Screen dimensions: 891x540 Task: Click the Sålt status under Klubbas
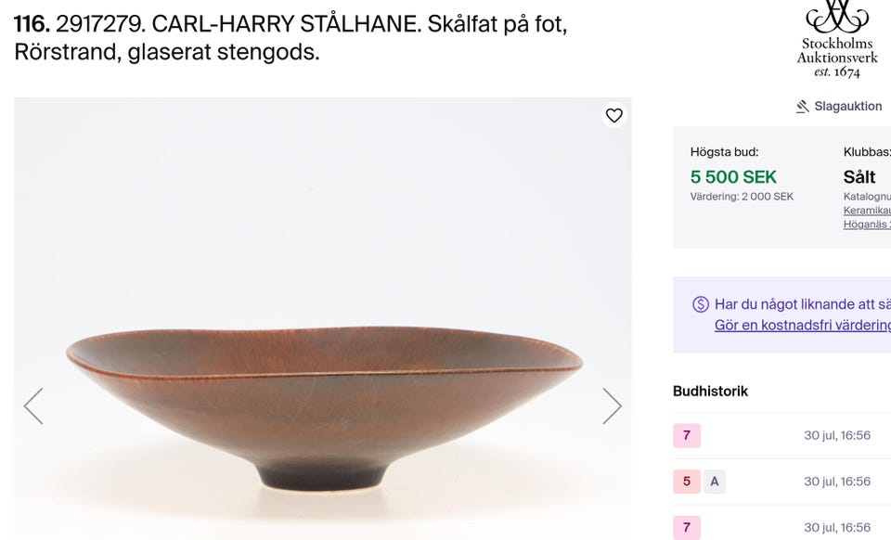861,176
